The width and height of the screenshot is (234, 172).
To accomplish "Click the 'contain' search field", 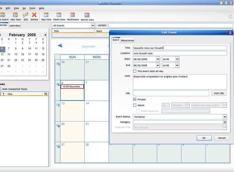I will coord(171,25).
